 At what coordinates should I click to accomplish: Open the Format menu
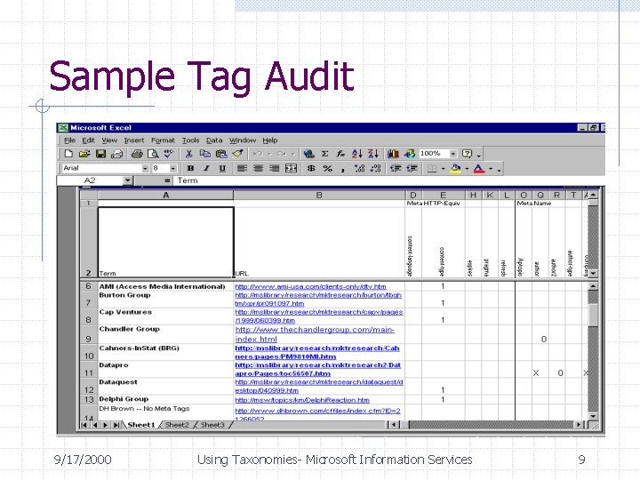click(163, 140)
